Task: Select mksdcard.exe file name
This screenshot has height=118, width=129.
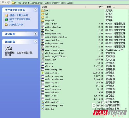Action: (x=52, y=93)
